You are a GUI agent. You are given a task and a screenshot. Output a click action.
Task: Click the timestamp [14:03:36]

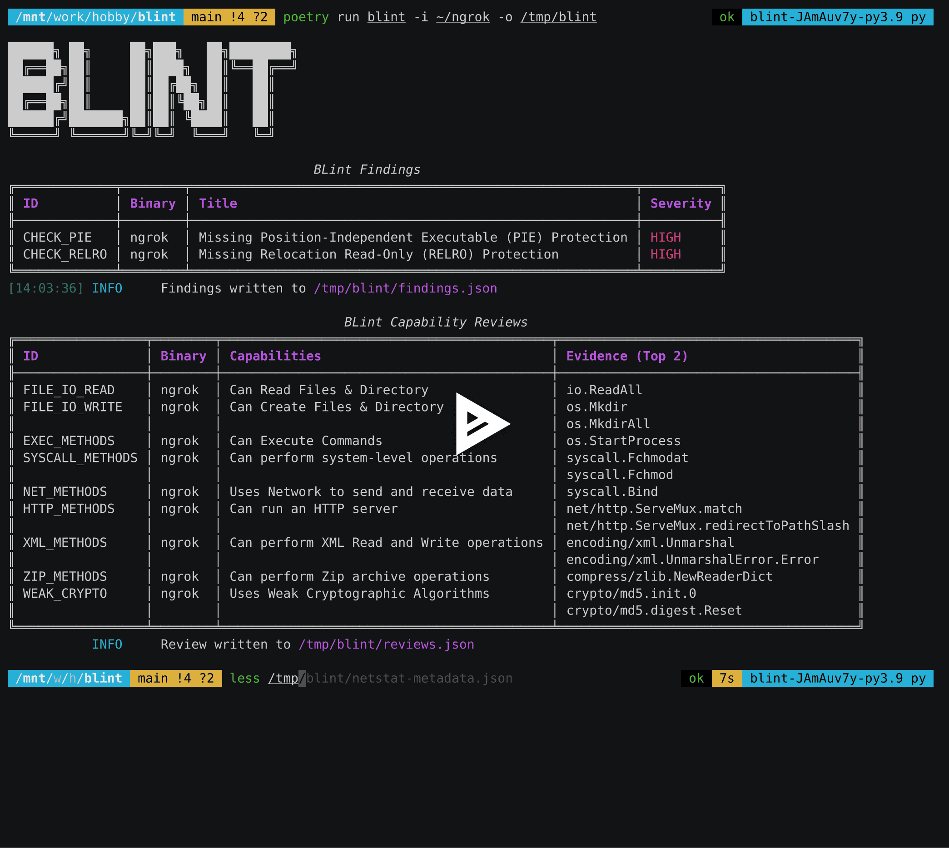[x=45, y=288]
